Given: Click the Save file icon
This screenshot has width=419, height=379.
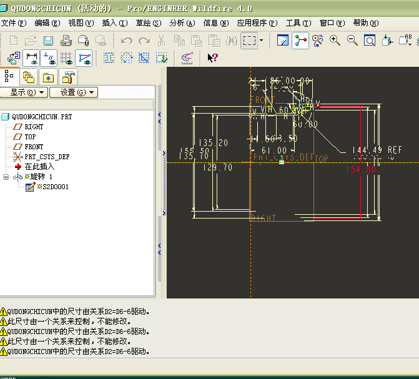Looking at the screenshot, I should click(x=48, y=41).
